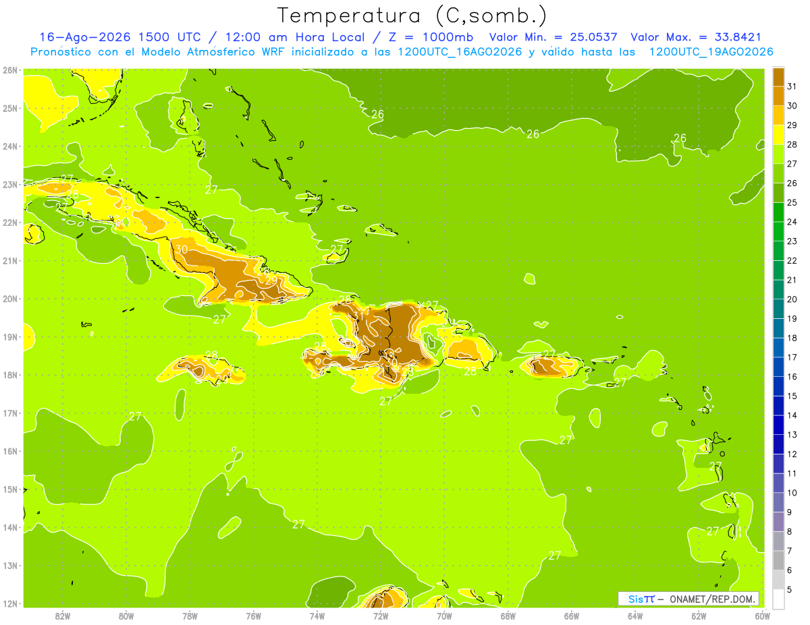Click the "66W" longitude axis label

(x=571, y=616)
